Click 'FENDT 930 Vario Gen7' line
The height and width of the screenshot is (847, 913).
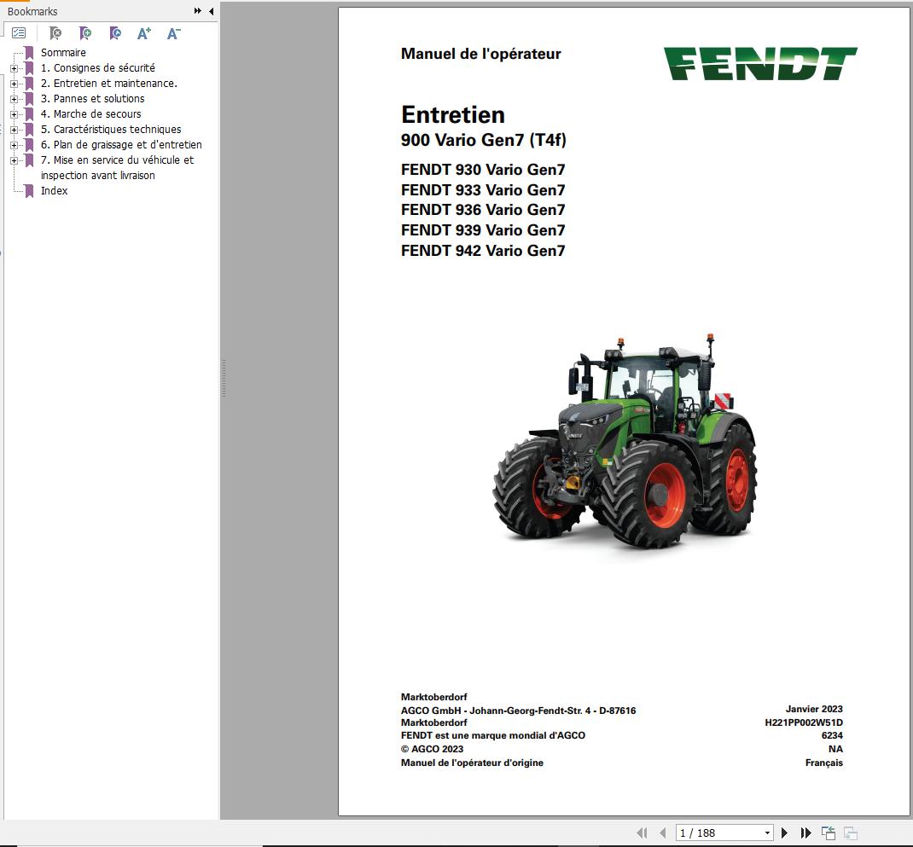483,170
